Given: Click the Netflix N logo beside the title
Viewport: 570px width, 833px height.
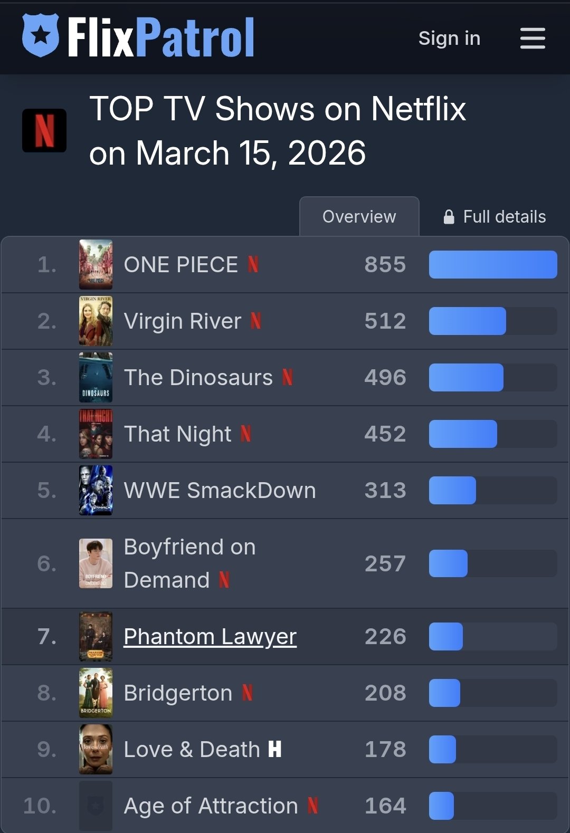Looking at the screenshot, I should (44, 130).
